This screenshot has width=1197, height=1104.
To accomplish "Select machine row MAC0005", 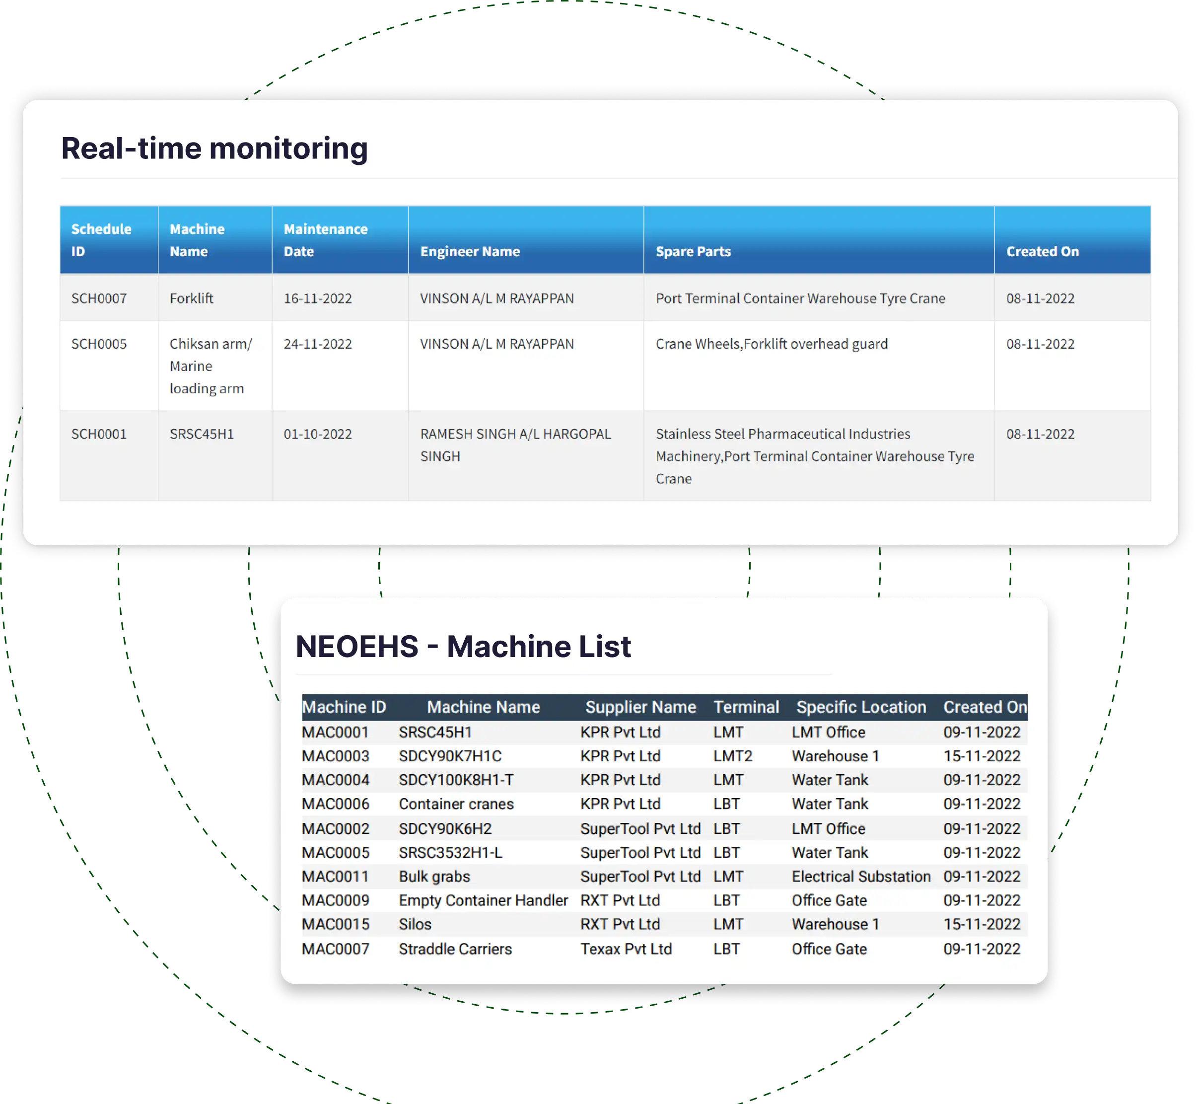I will tap(665, 853).
